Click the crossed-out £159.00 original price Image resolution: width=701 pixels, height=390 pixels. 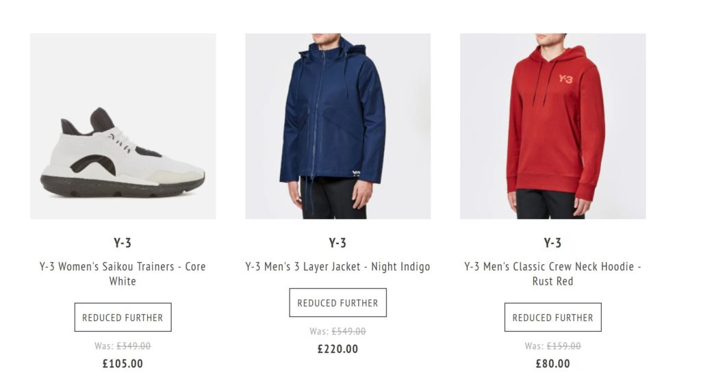tap(563, 346)
